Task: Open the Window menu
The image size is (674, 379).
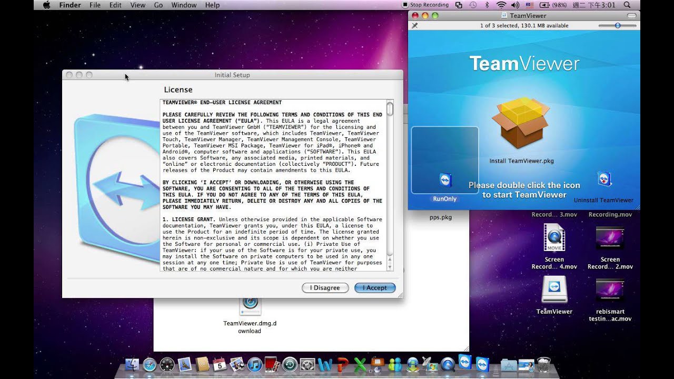Action: (x=184, y=5)
